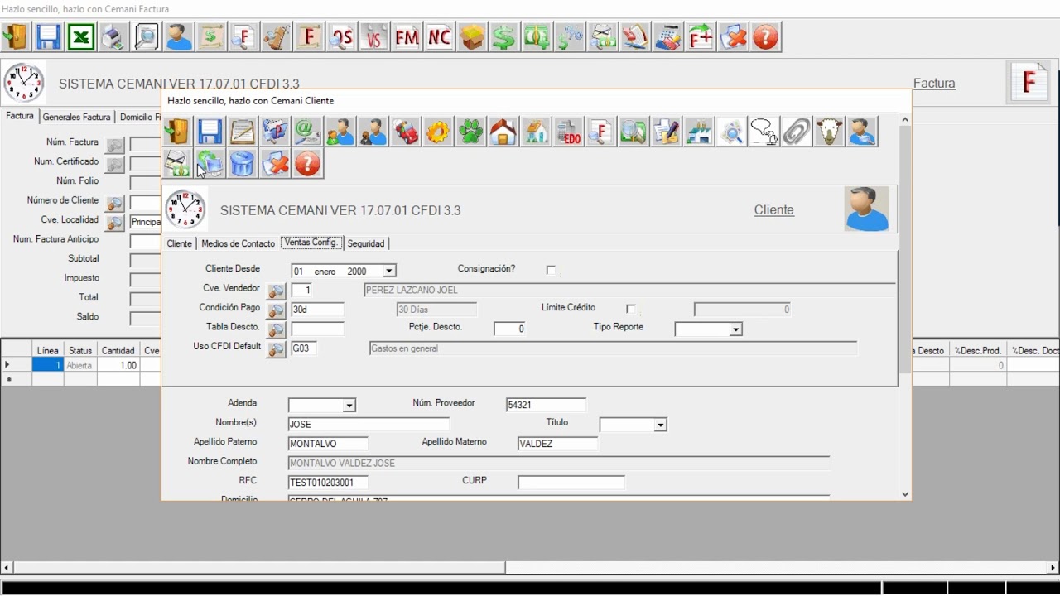The width and height of the screenshot is (1060, 596).
Task: Click the NC icon in Factura toolbar
Action: (x=439, y=37)
